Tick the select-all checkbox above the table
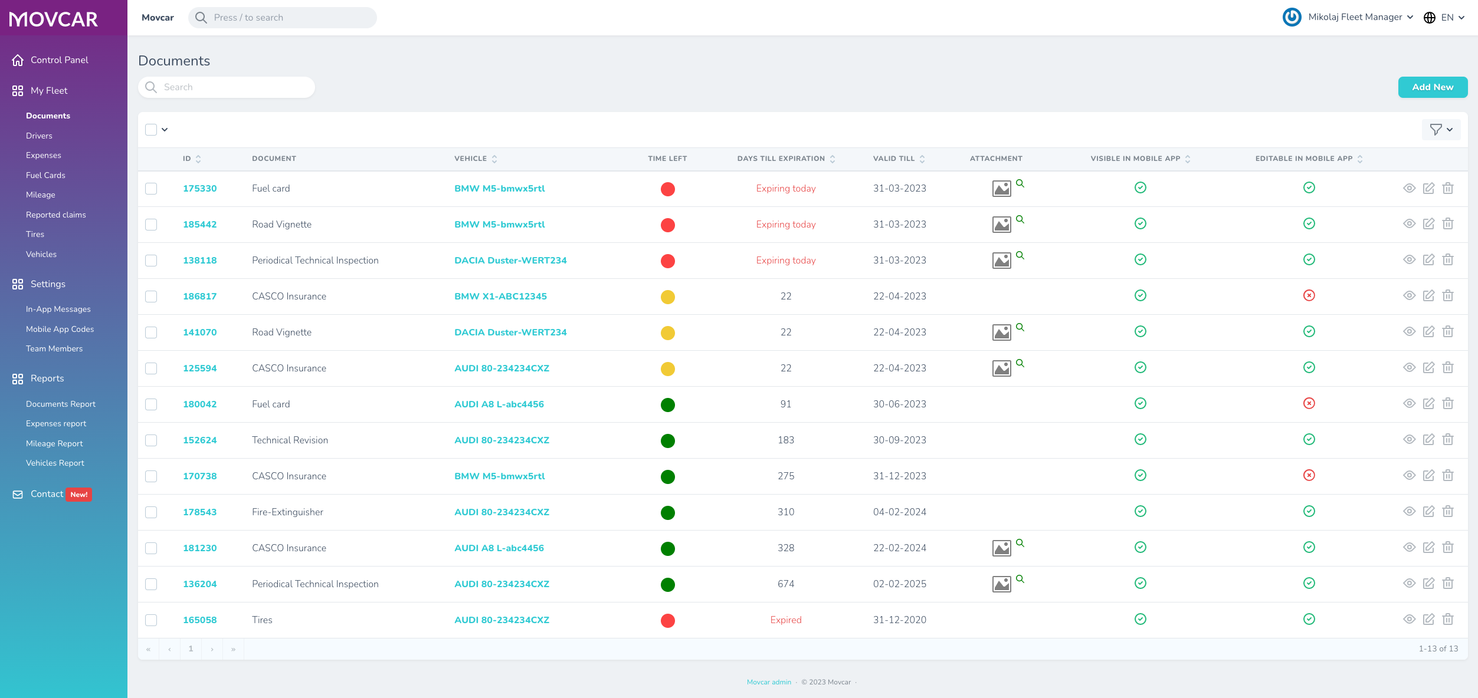Viewport: 1478px width, 698px height. coord(151,129)
